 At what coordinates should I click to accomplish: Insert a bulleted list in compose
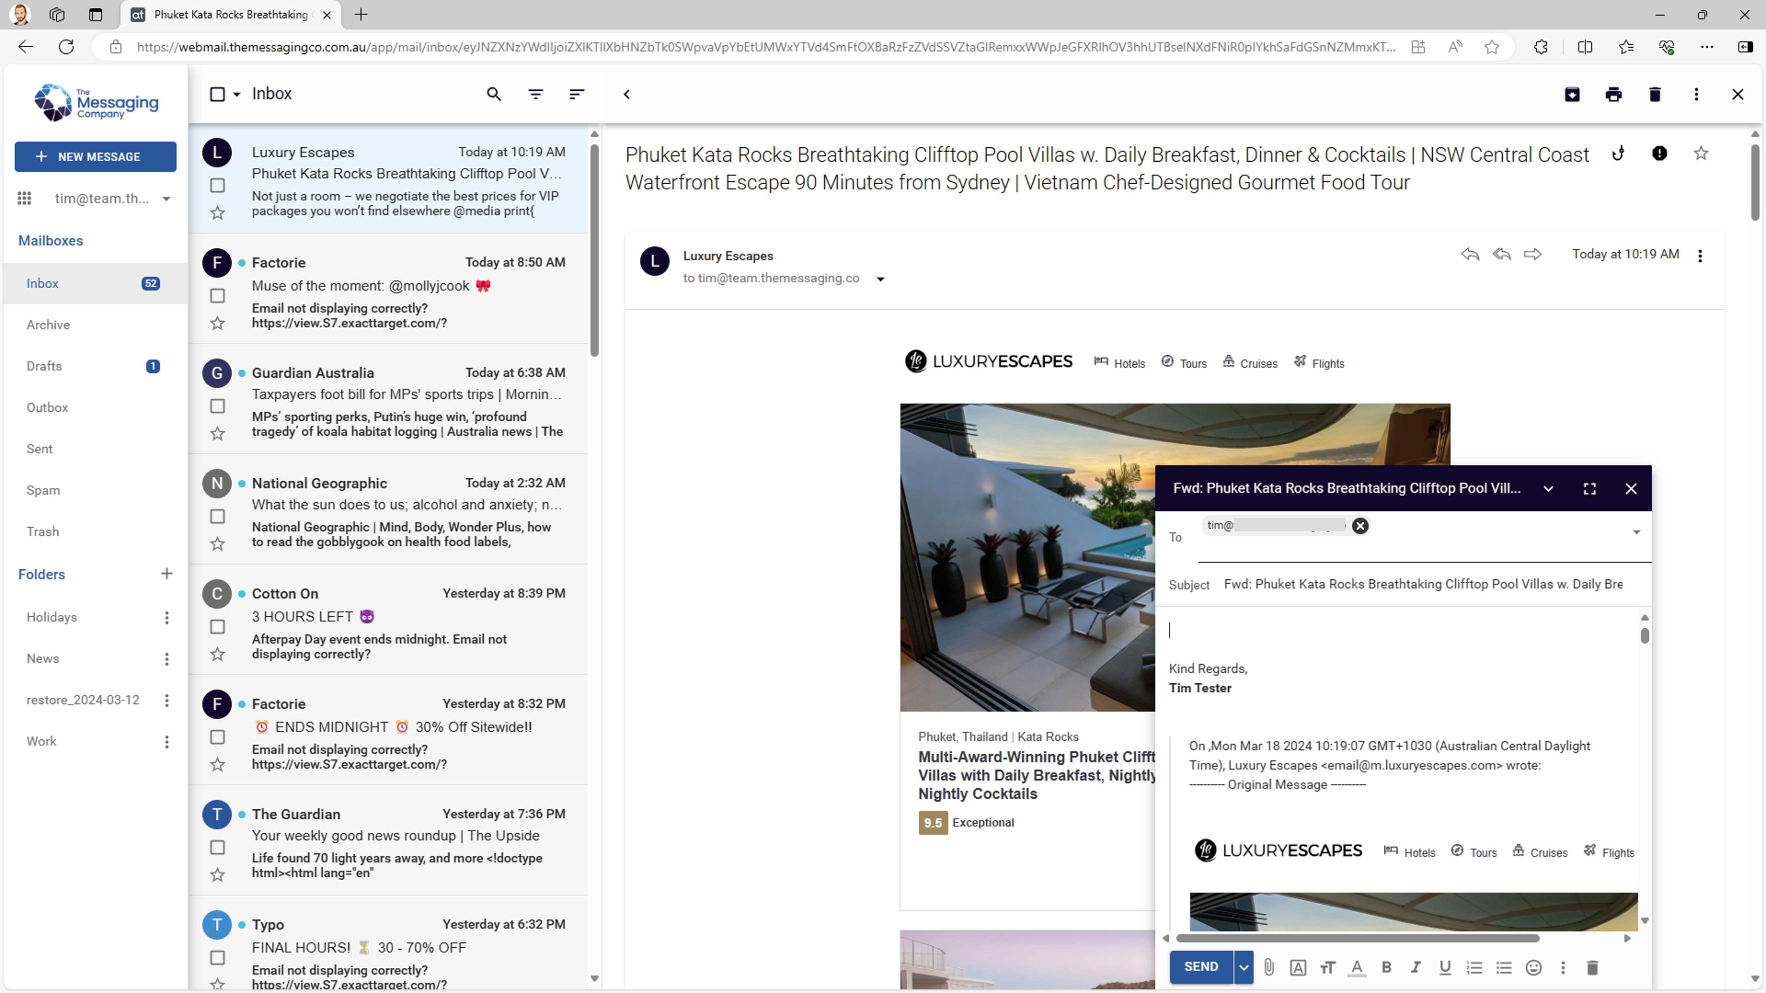coord(1504,967)
